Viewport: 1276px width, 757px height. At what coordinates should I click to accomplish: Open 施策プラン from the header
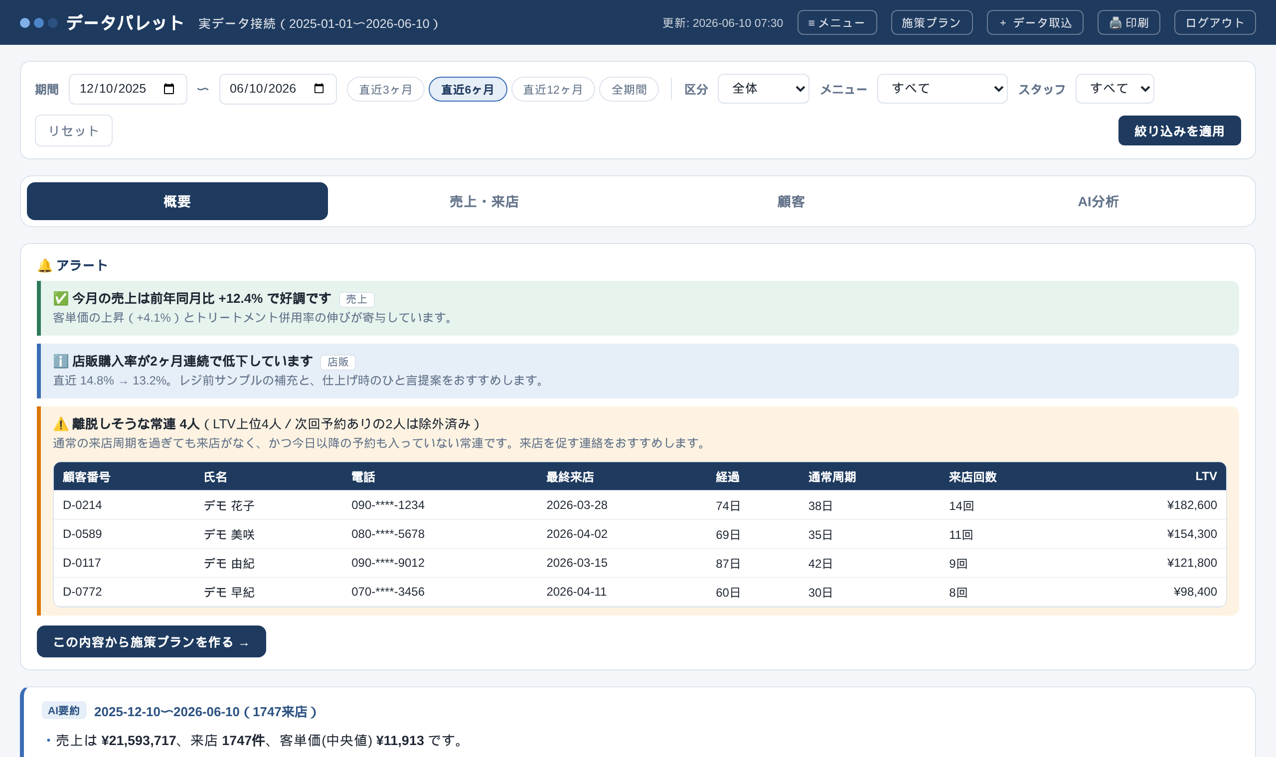[x=932, y=23]
